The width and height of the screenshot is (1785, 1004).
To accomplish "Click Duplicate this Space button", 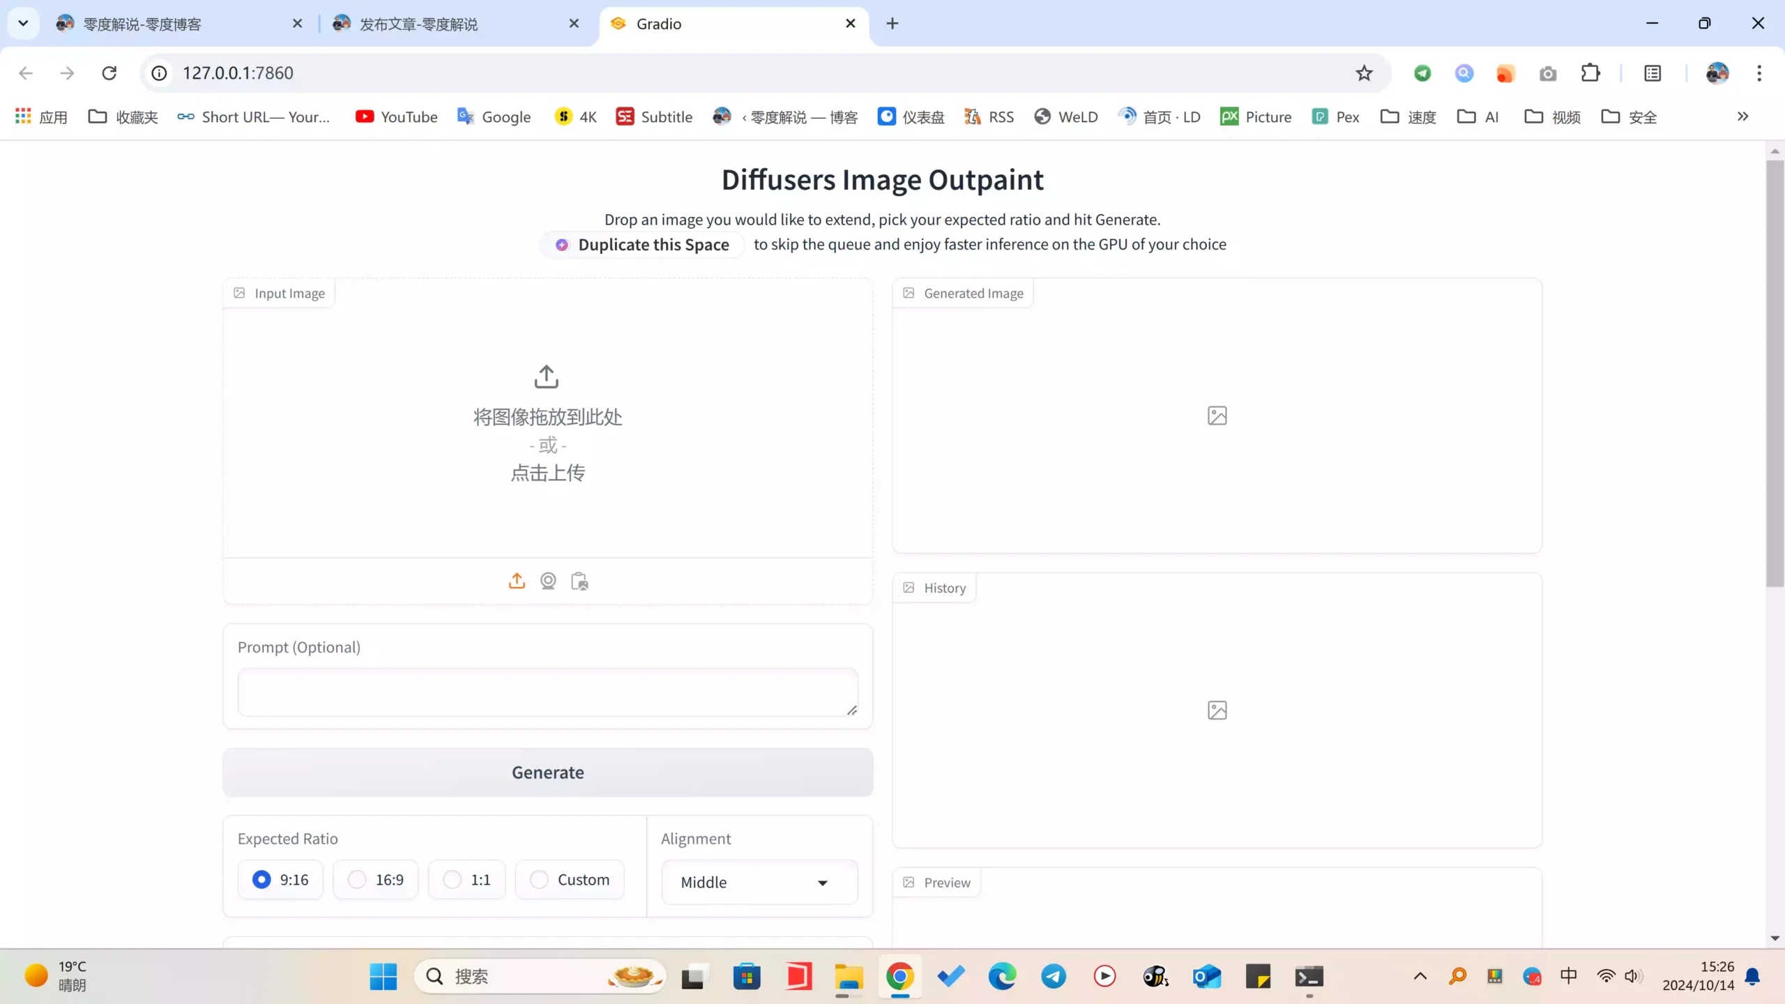I will [642, 245].
